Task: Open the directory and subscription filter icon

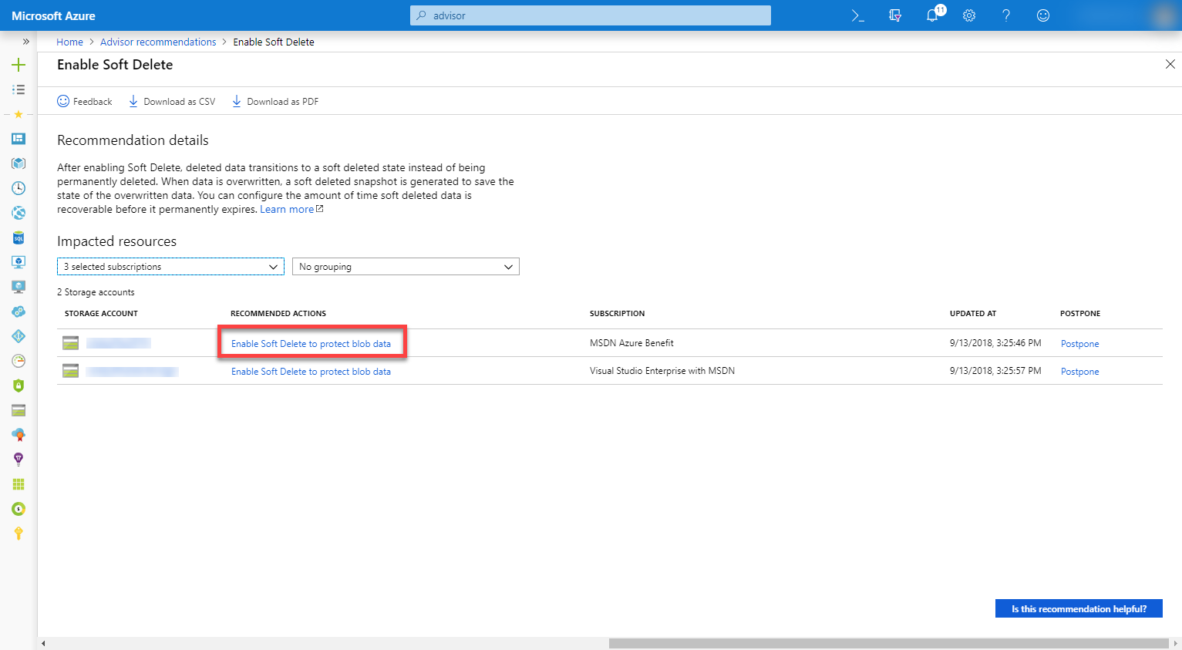Action: (895, 15)
